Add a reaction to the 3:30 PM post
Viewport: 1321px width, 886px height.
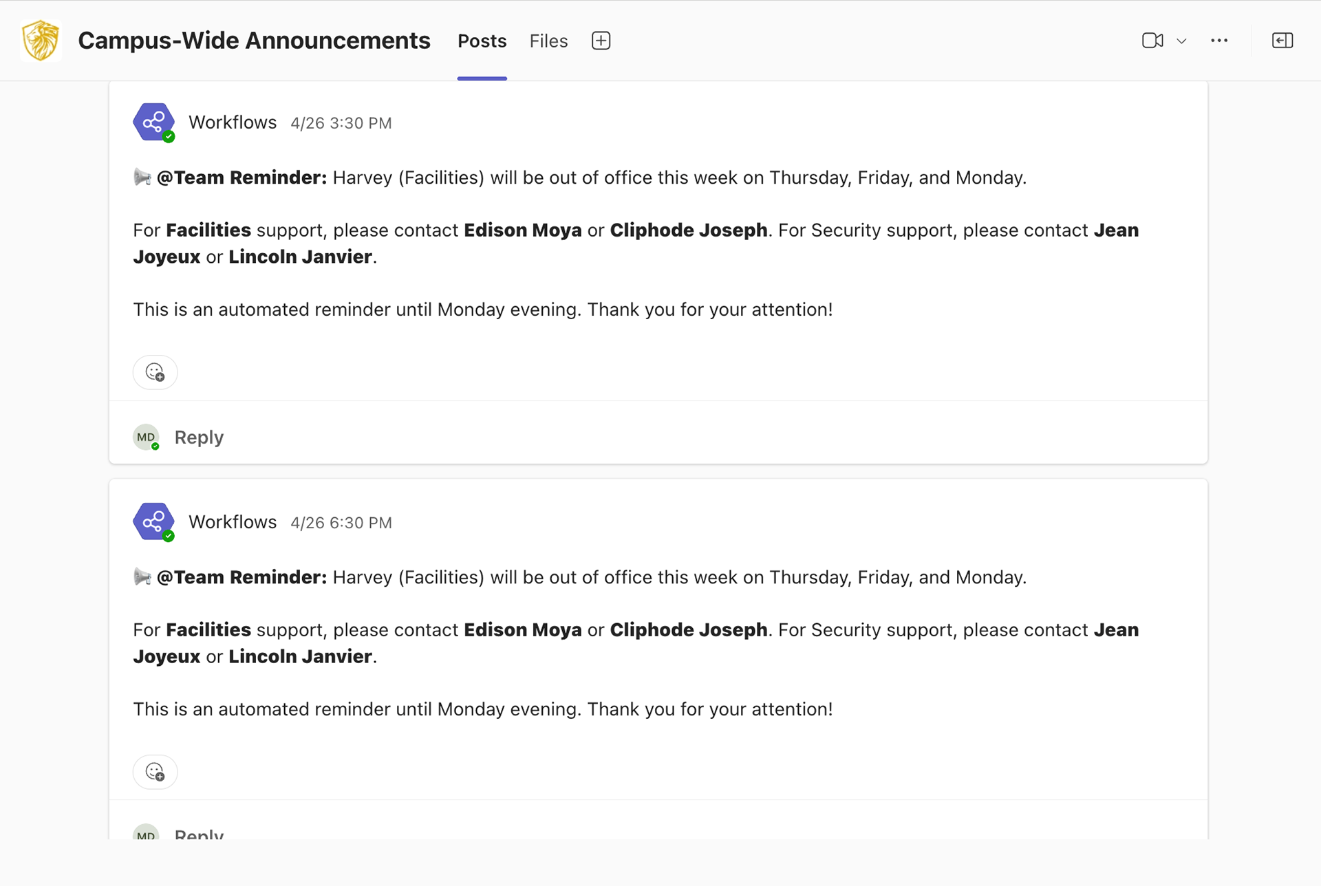(155, 372)
